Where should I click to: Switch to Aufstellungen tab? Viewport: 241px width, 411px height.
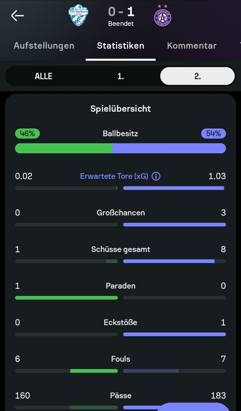coord(44,46)
